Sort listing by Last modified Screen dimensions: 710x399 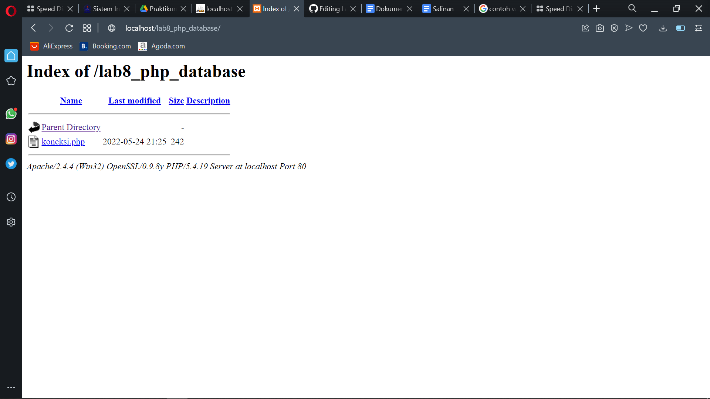coord(134,100)
